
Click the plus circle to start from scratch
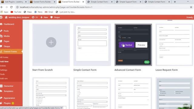click(51, 42)
